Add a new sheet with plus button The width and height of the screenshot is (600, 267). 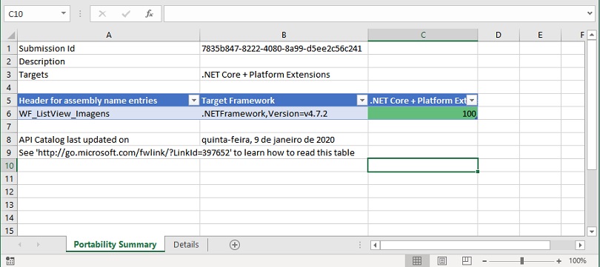(x=235, y=245)
